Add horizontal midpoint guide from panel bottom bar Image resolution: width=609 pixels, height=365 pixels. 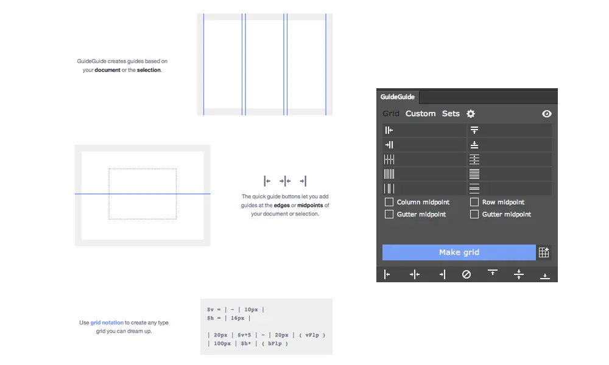coord(518,274)
